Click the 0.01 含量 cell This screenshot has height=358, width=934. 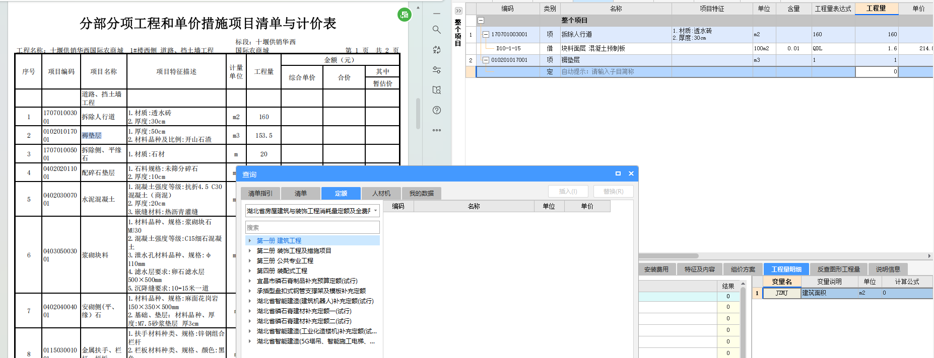pos(793,48)
